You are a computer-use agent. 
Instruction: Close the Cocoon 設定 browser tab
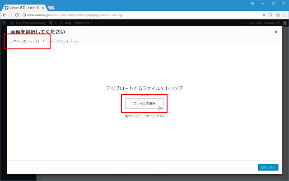pos(43,8)
